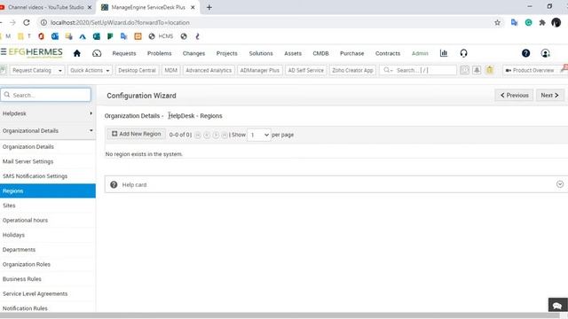Open the Solutions menu
The height and width of the screenshot is (319, 568).
pyautogui.click(x=261, y=53)
